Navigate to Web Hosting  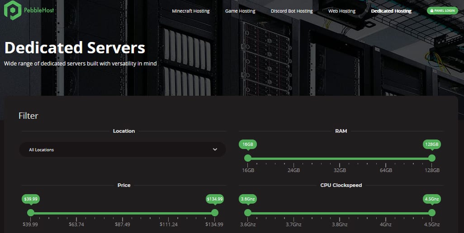click(341, 11)
